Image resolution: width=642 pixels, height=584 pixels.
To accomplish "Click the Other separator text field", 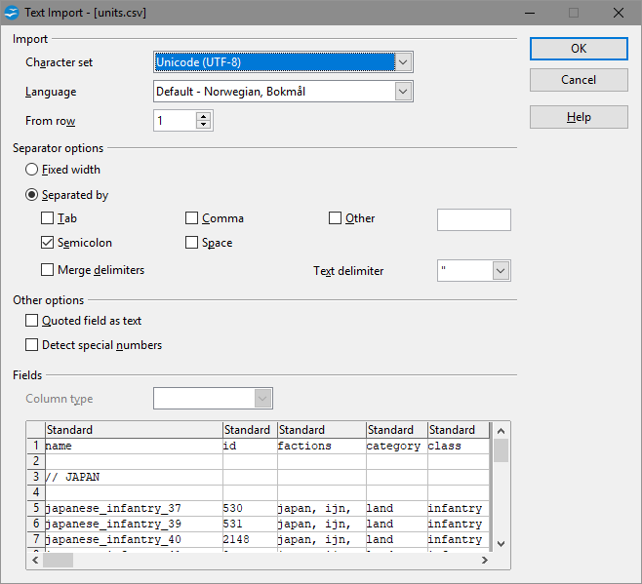I will click(474, 219).
